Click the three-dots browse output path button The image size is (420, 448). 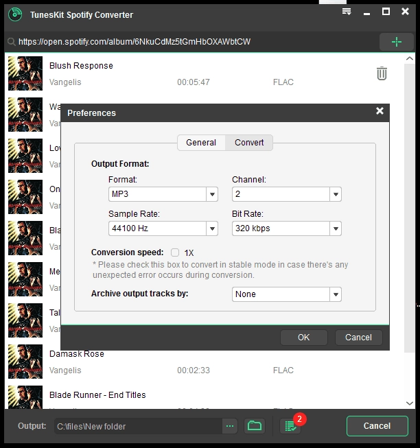230,426
